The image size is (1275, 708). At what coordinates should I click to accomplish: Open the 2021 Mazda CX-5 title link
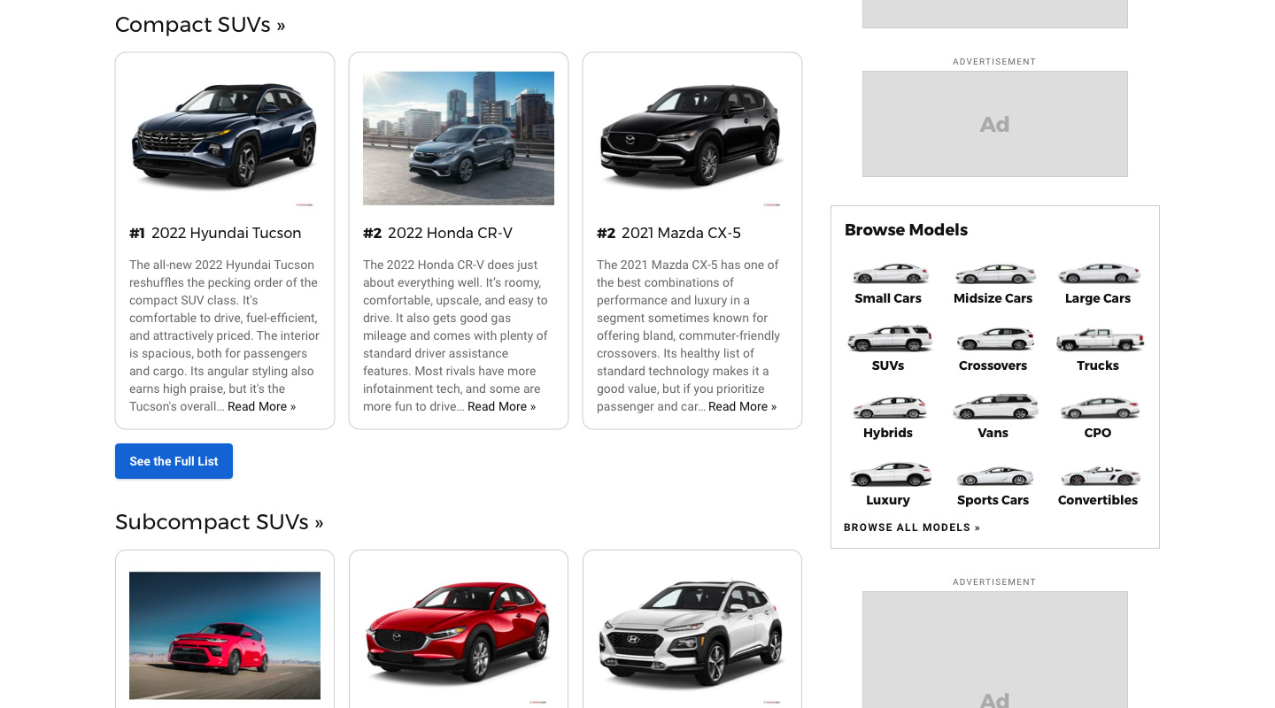pos(681,233)
